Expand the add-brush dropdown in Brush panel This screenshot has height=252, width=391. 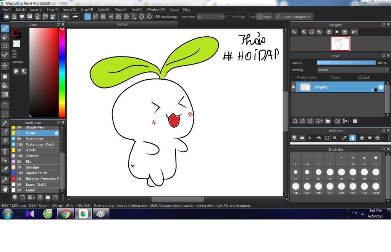(34, 197)
